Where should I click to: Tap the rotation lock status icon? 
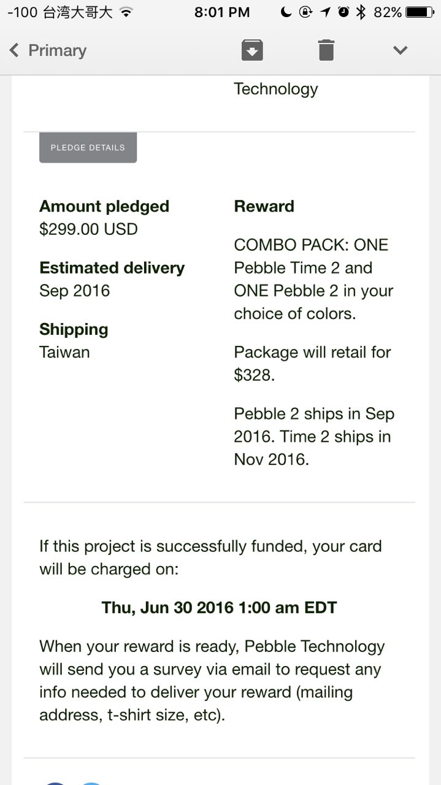pyautogui.click(x=305, y=12)
